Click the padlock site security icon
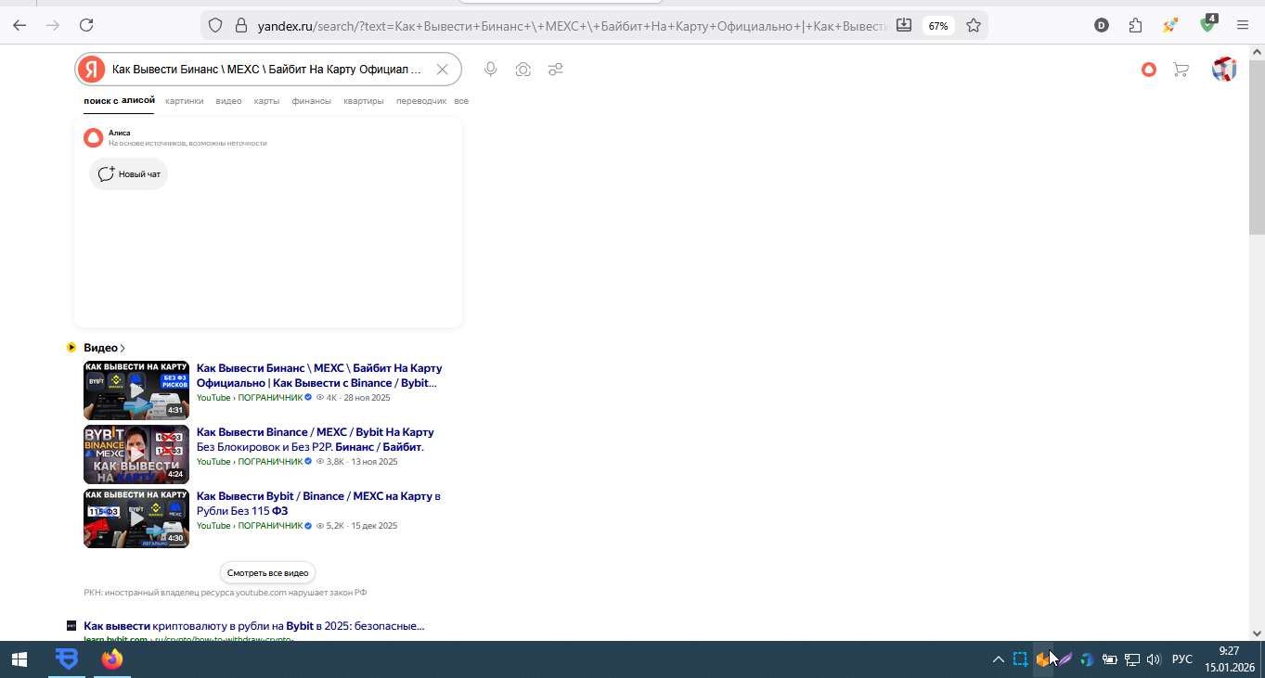Viewport: 1265px width, 678px height. (x=240, y=26)
